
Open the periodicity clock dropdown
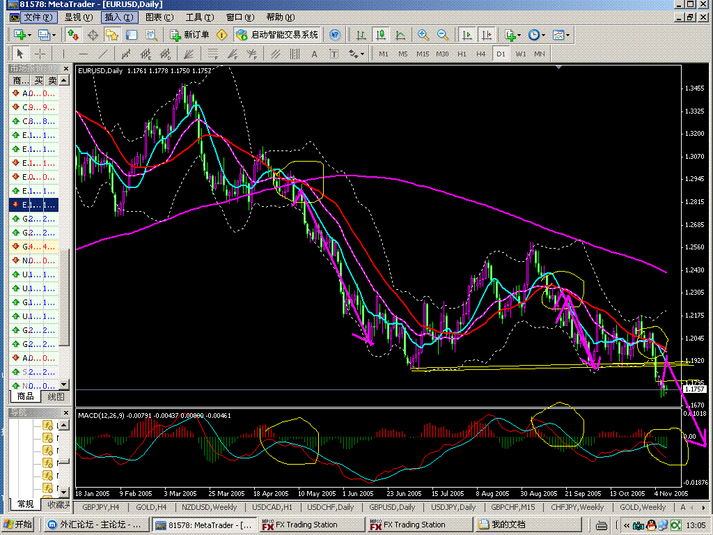pos(543,35)
